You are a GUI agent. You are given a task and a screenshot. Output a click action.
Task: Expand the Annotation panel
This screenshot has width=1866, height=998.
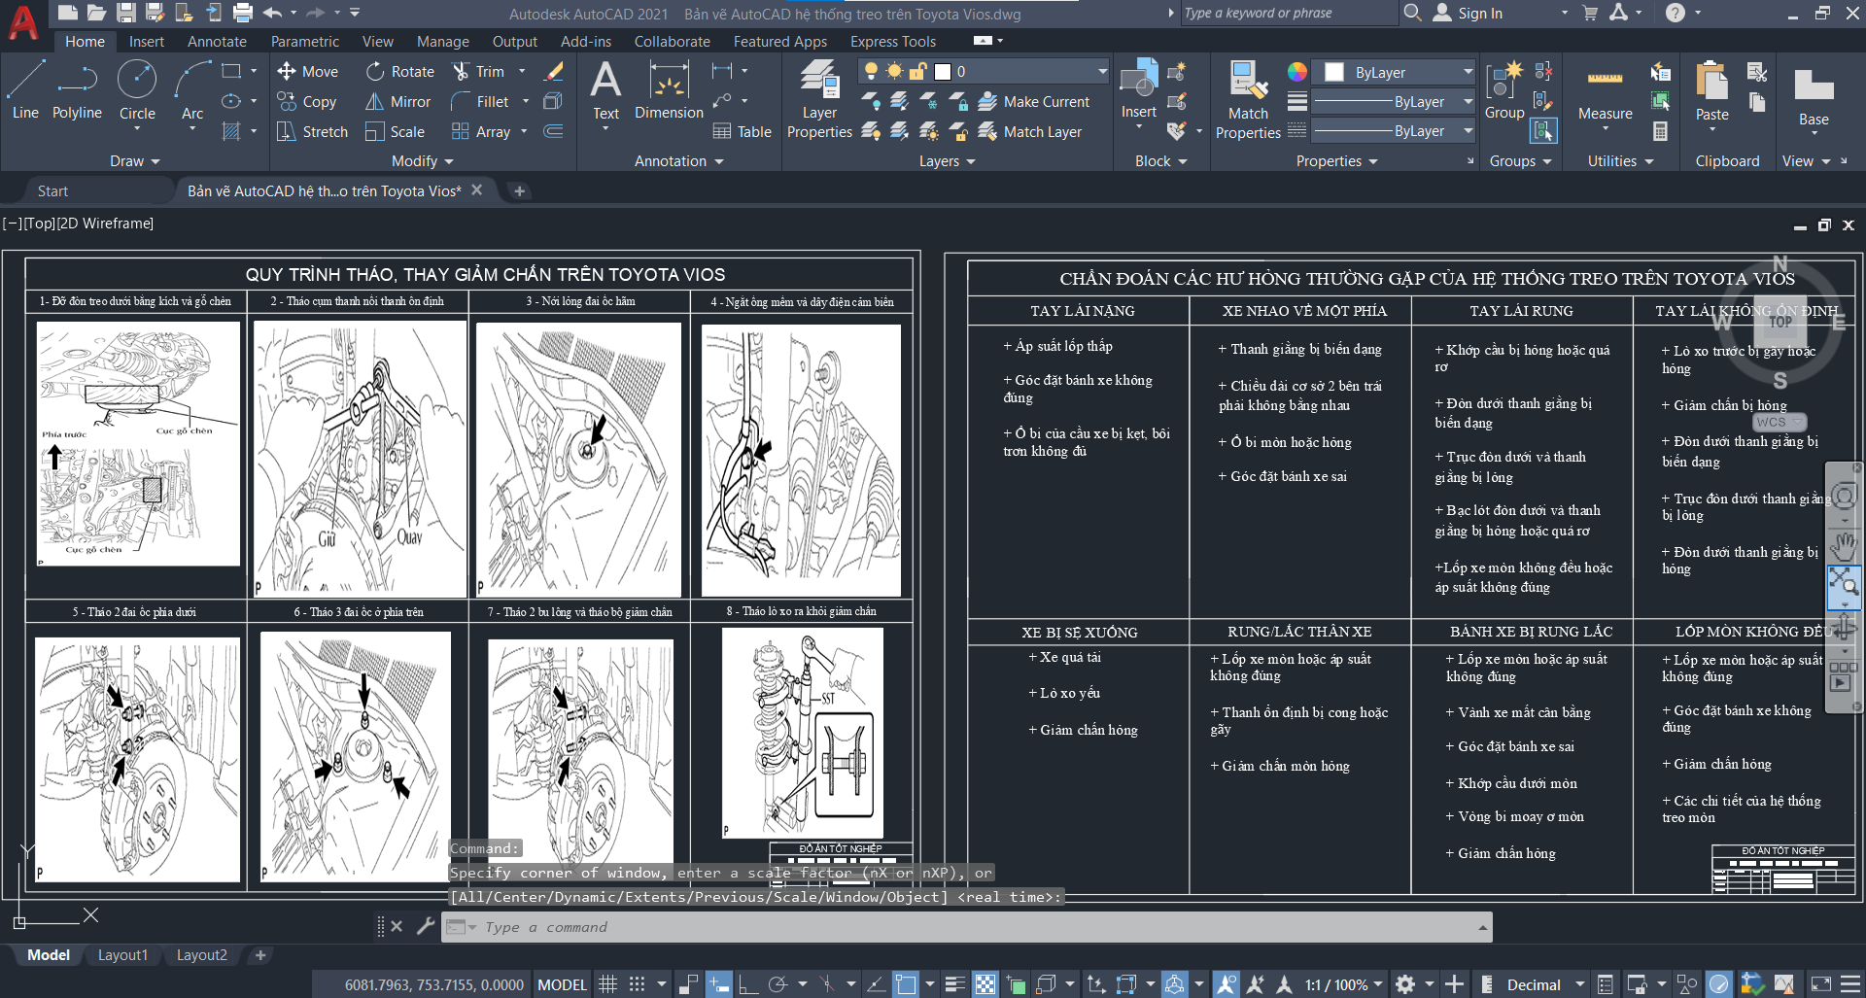(678, 161)
